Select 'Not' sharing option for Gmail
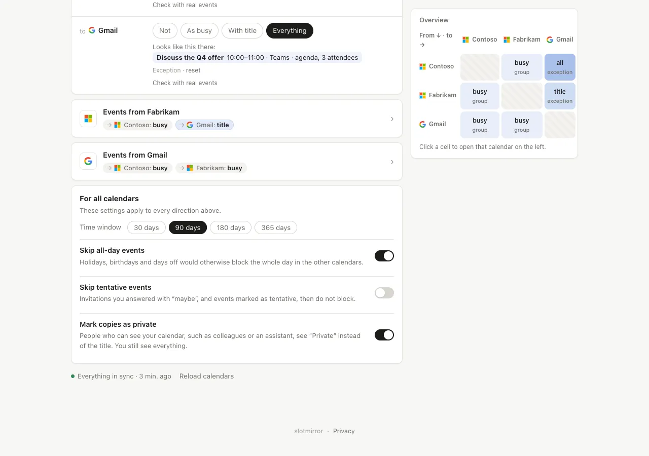Screen dimensions: 649x456 coord(165,30)
